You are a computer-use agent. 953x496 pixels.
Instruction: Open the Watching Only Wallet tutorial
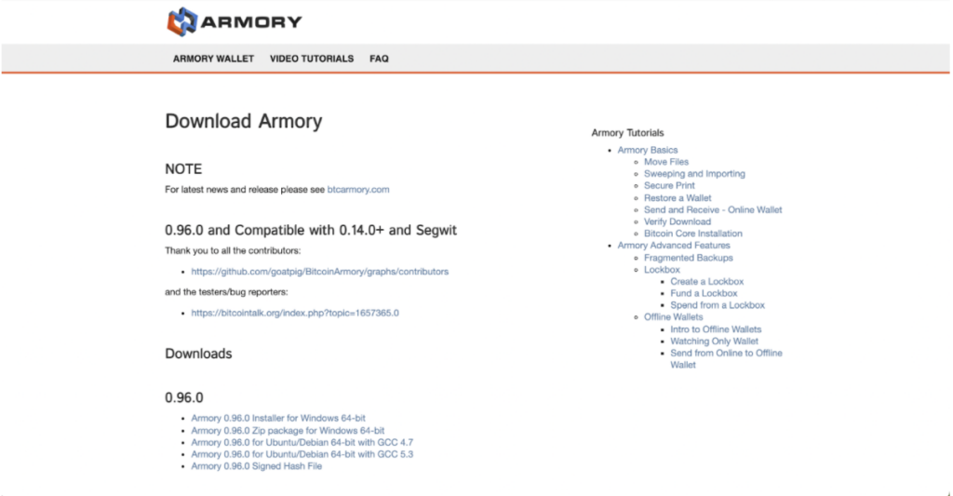coord(714,342)
